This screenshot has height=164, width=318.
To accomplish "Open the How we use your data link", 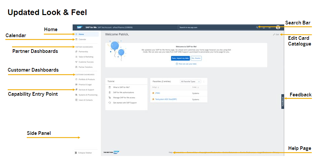I will [x=187, y=64].
